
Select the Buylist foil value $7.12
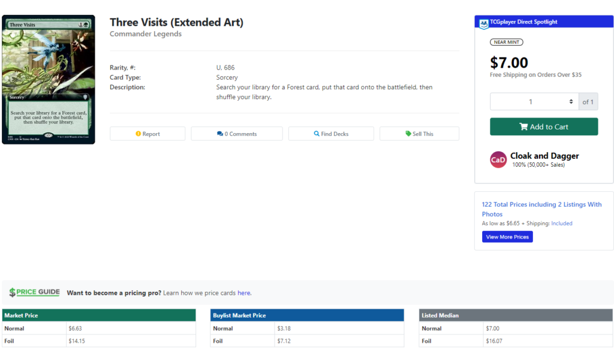[284, 341]
